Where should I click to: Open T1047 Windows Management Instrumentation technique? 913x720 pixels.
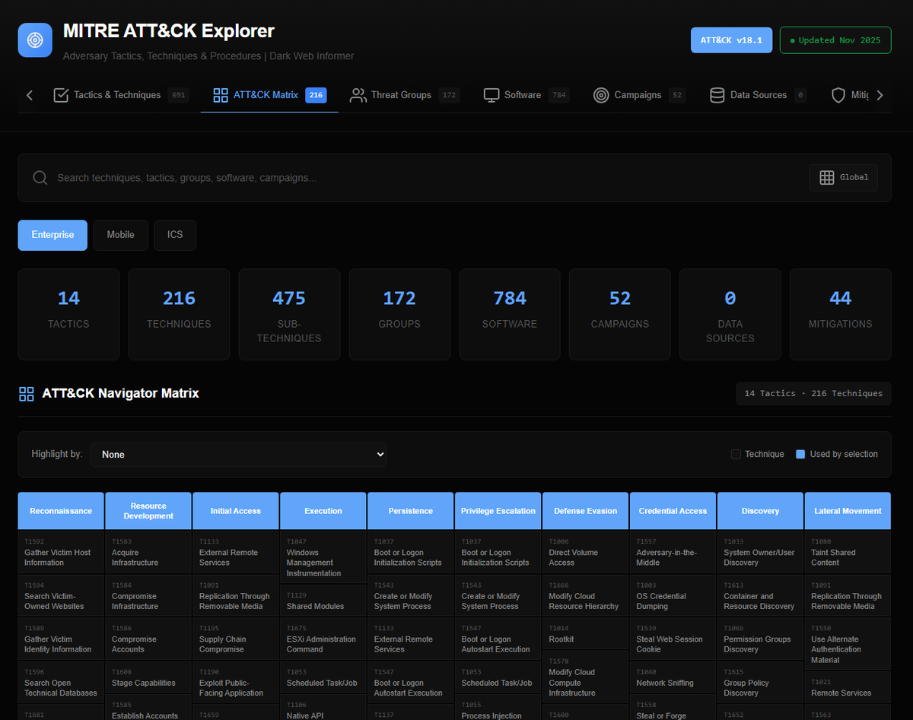323,557
